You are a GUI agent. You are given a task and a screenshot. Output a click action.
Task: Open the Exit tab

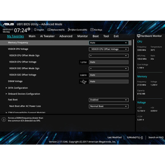coord(116,36)
